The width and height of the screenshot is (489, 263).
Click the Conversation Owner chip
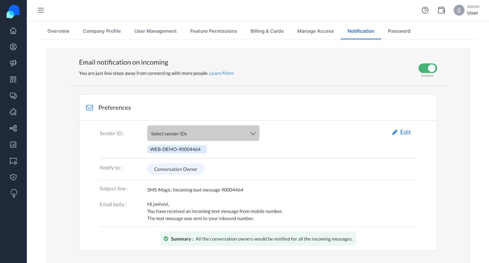point(176,169)
